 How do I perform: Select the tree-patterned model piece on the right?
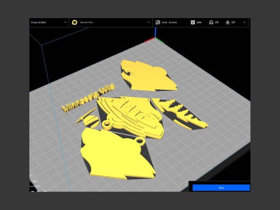[179, 113]
